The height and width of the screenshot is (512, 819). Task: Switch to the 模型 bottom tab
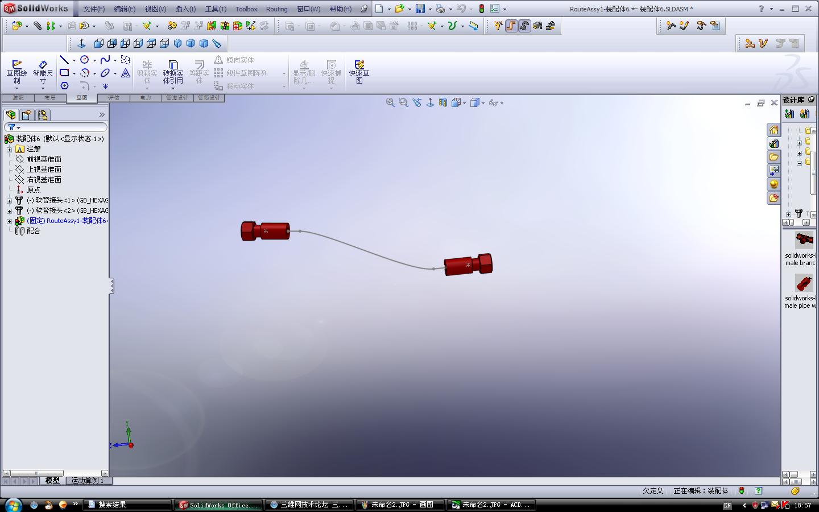pyautogui.click(x=52, y=481)
